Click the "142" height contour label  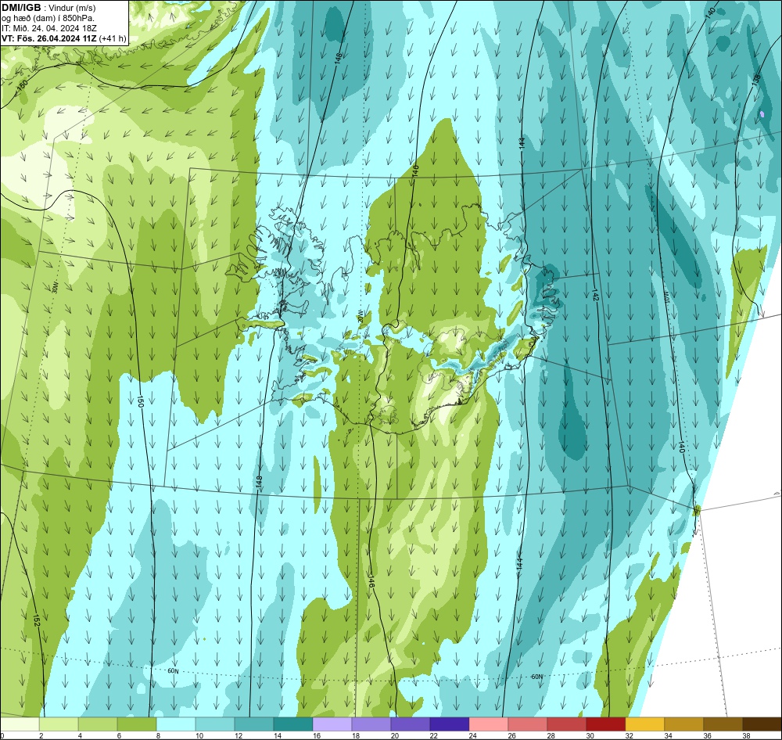click(x=595, y=294)
